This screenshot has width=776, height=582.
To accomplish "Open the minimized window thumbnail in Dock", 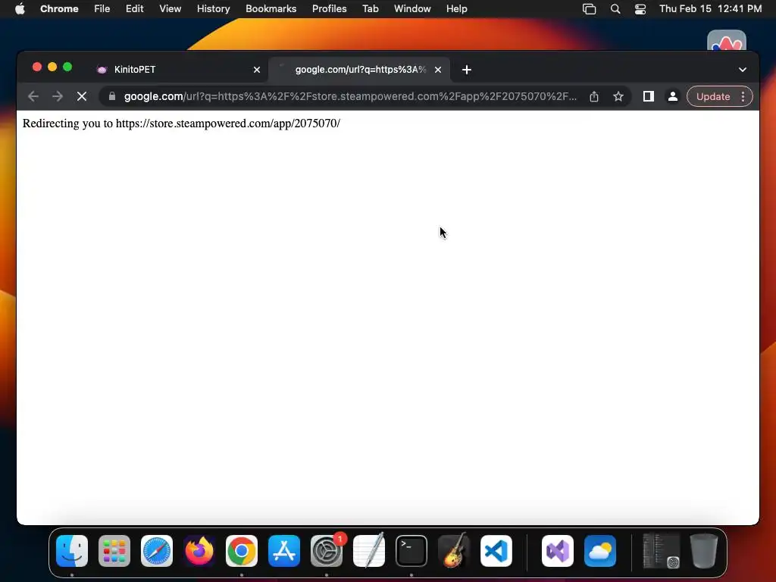I will (661, 551).
